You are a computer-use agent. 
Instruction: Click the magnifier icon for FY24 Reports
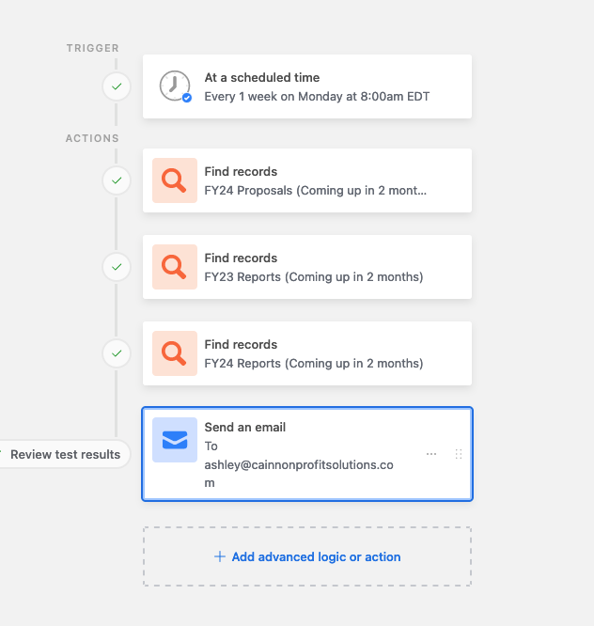pos(175,353)
